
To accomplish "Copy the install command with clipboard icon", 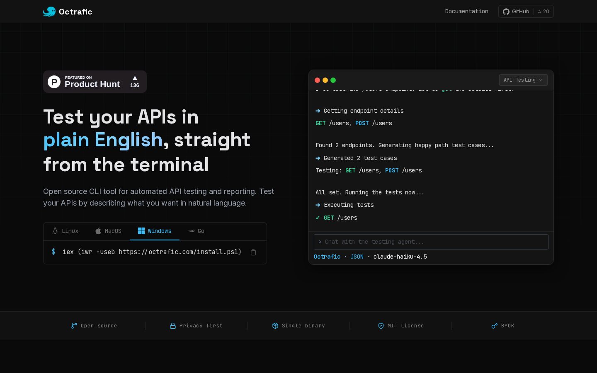I will pos(253,252).
